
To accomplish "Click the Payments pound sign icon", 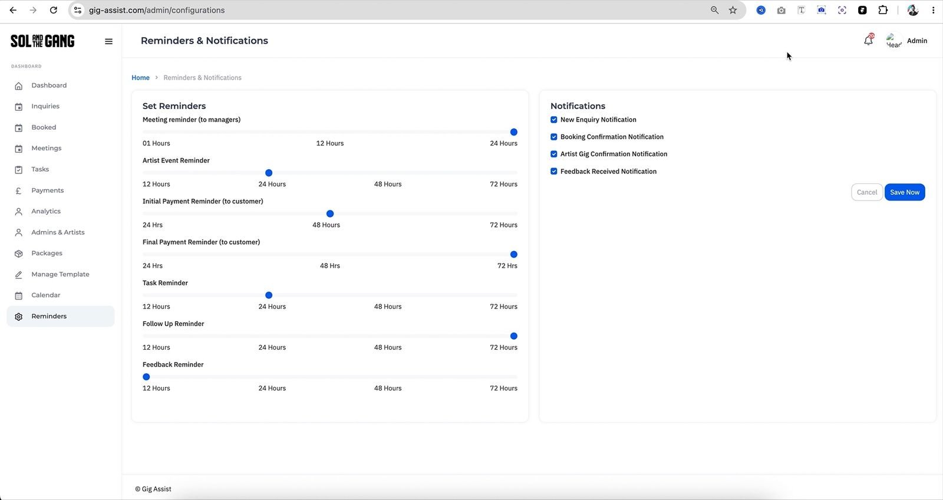I will click(x=19, y=190).
